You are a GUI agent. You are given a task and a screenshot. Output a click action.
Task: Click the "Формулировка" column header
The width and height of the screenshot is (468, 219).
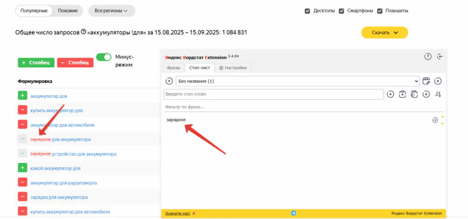tap(35, 81)
